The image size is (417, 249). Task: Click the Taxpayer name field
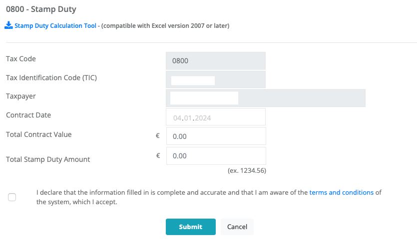tap(265, 98)
